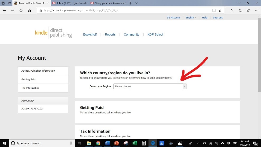Click the padlock site security icon

click(41, 10)
